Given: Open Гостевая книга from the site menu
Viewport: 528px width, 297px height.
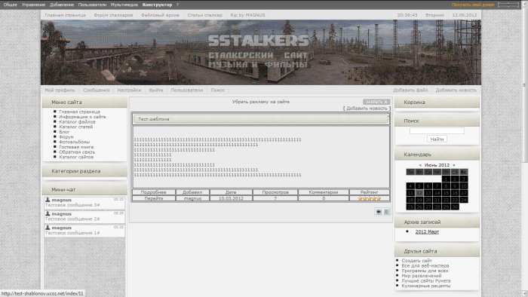Looking at the screenshot, I should (x=76, y=147).
